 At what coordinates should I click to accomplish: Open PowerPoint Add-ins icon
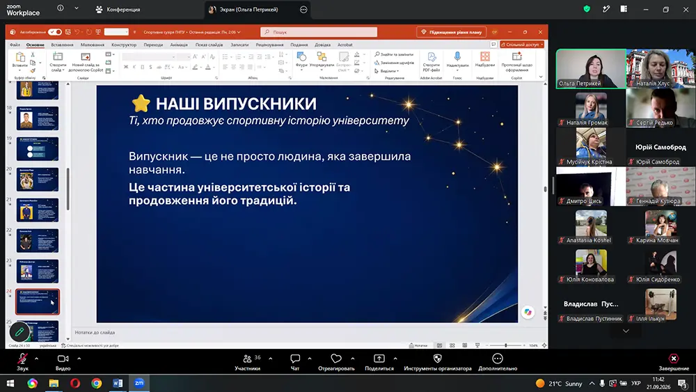[484, 57]
